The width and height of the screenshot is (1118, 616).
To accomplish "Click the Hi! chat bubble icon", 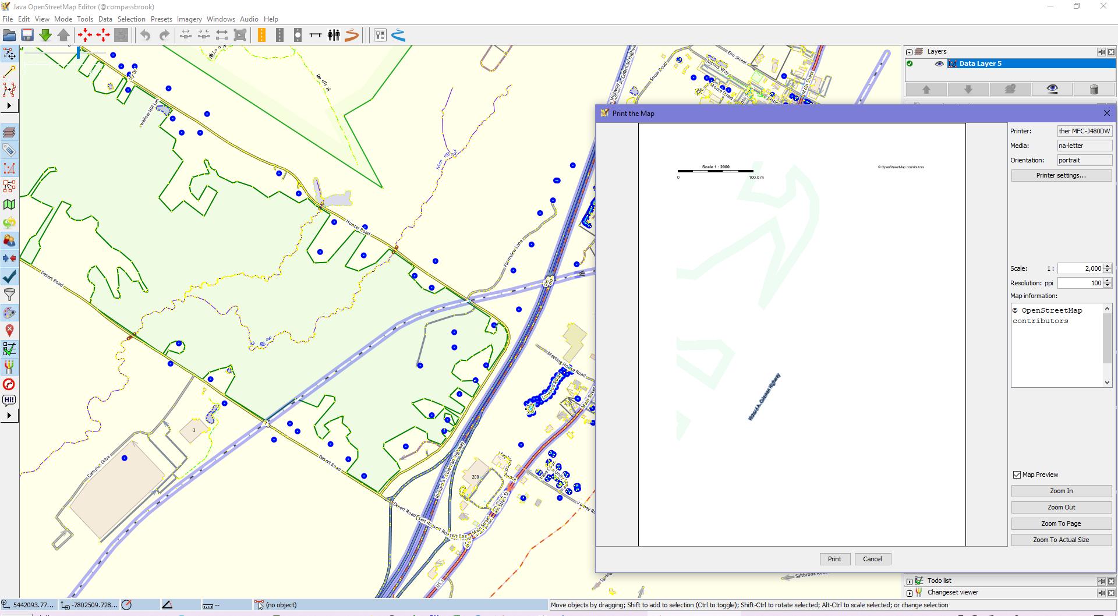I will [x=9, y=400].
